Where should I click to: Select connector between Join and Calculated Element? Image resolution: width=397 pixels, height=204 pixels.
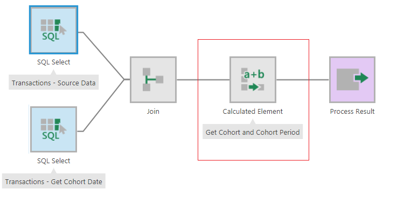click(203, 80)
